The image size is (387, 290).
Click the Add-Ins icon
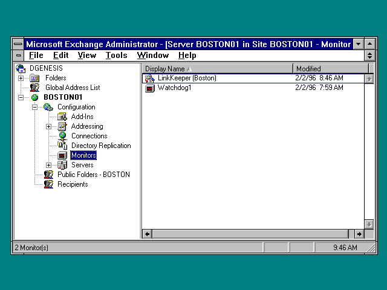tap(62, 117)
